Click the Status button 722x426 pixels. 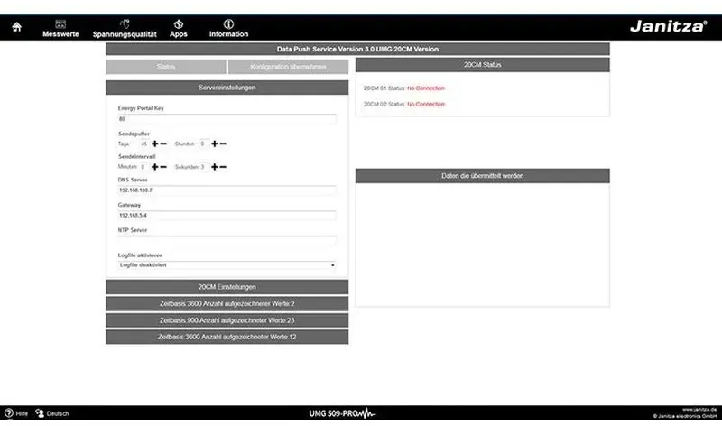(166, 67)
